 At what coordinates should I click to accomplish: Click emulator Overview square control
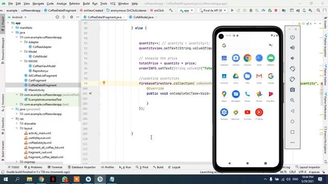click(293, 132)
